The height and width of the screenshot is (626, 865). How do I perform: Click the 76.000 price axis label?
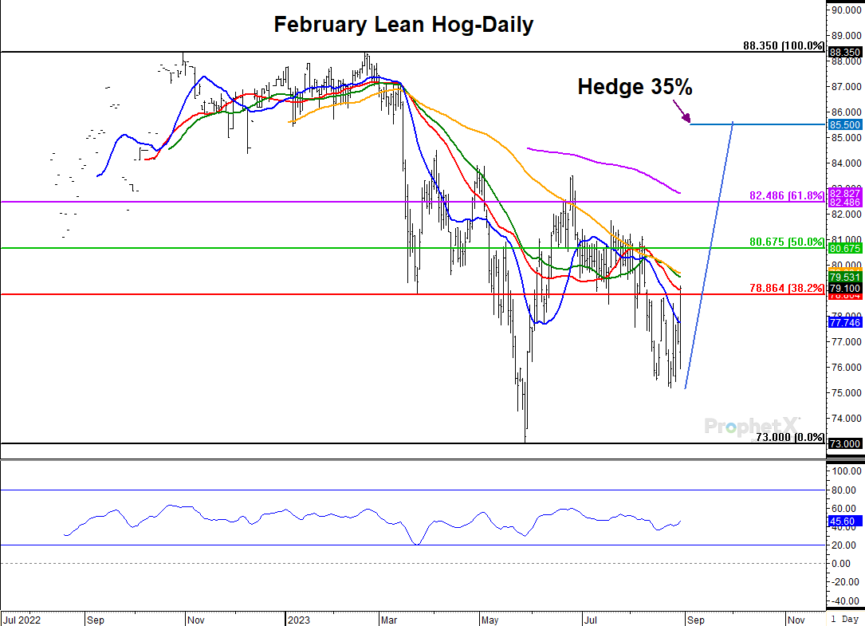(846, 367)
